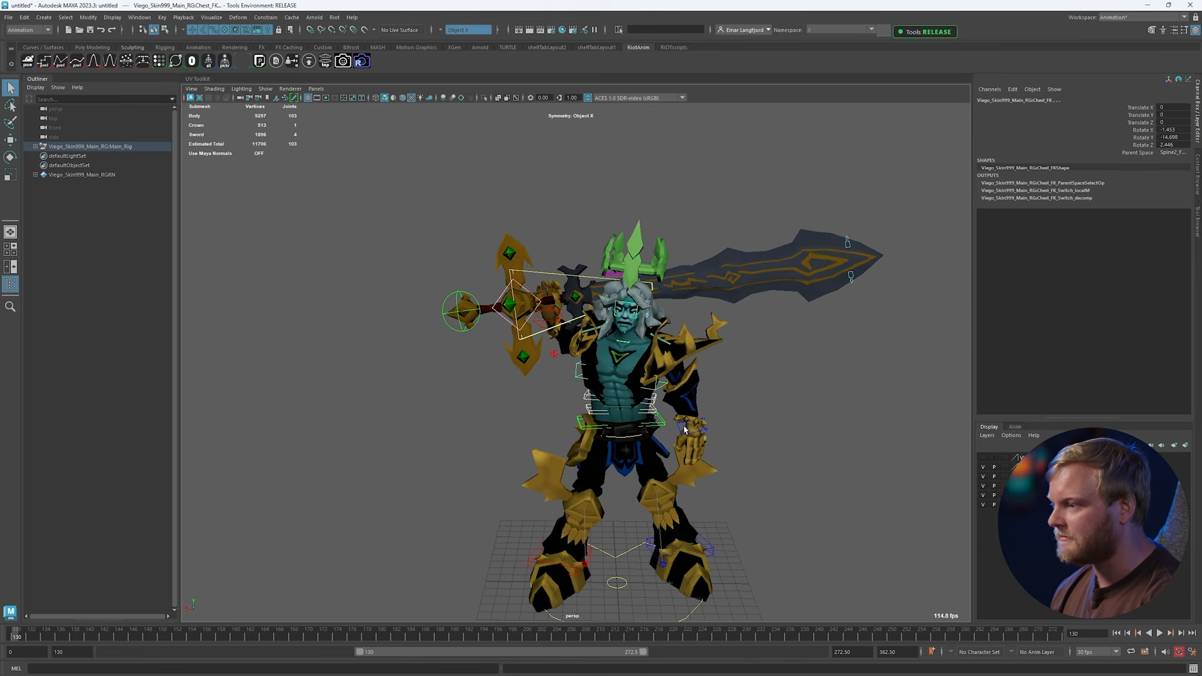
Task: Open the Windows menu in the menu bar
Action: click(x=140, y=18)
